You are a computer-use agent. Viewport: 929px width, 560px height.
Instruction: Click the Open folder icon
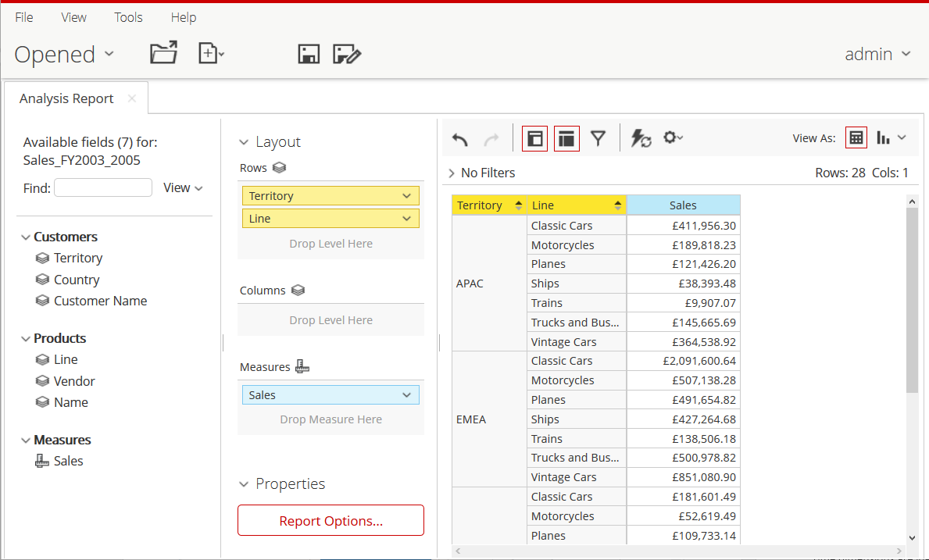click(163, 53)
